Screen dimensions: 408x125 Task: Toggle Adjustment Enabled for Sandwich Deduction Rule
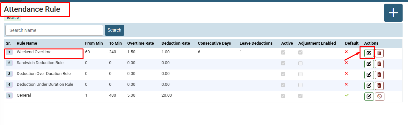pyautogui.click(x=300, y=63)
